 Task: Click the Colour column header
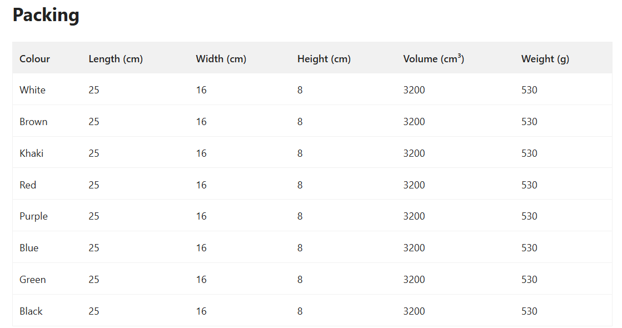[34, 59]
